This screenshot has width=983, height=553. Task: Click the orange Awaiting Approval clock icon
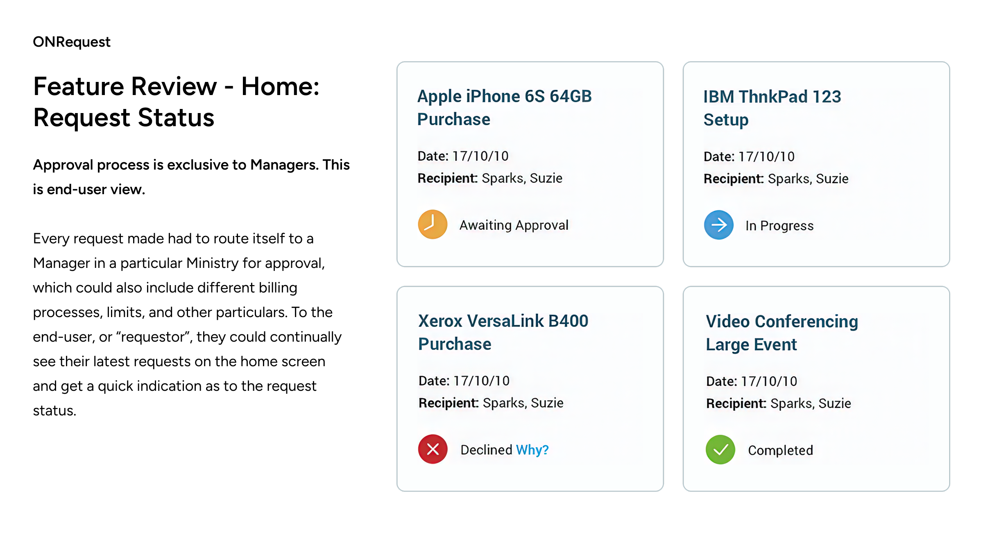click(433, 224)
